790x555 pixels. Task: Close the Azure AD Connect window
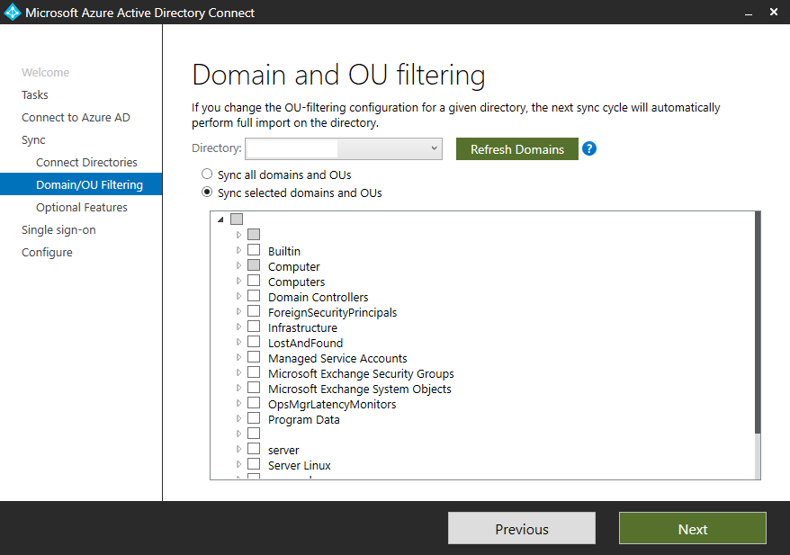774,12
